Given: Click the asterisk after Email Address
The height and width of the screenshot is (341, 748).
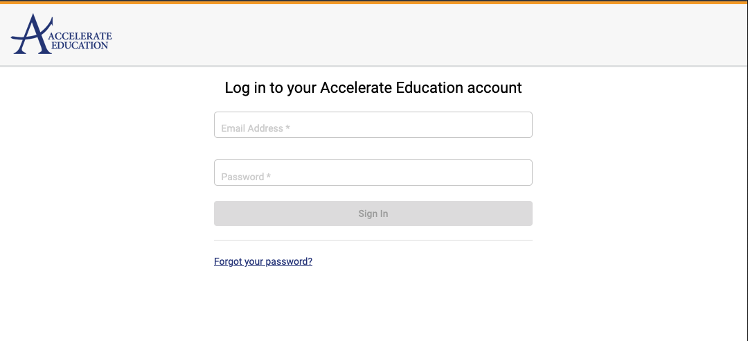Looking at the screenshot, I should [287, 128].
